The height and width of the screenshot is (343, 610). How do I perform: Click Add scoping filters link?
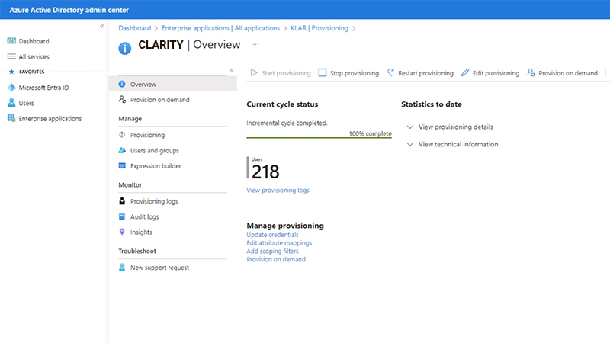click(272, 251)
